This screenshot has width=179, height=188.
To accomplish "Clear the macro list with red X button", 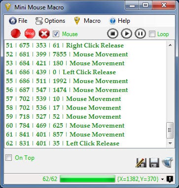I will [44, 34].
